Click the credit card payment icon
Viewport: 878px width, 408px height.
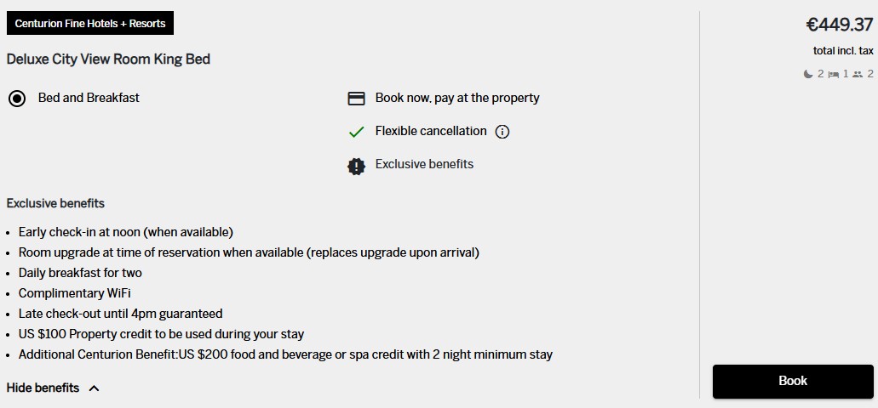point(356,99)
